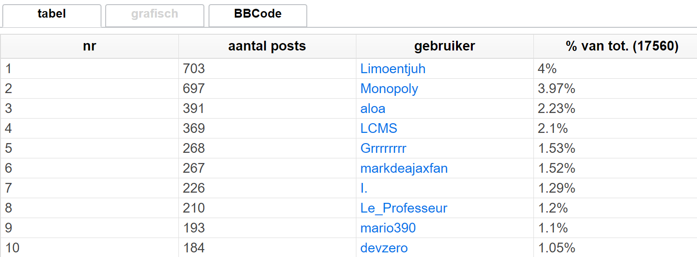Screen dimensions: 697x257
Task: Open Monopoly user link
Action: click(x=389, y=89)
